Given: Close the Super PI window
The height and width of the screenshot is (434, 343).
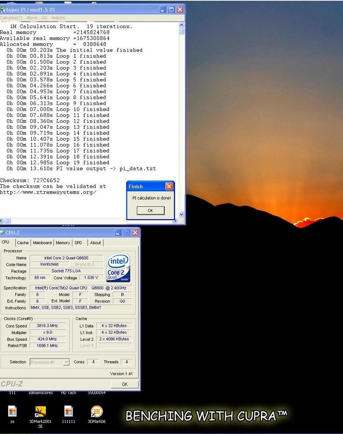Looking at the screenshot, I should point(180,10).
